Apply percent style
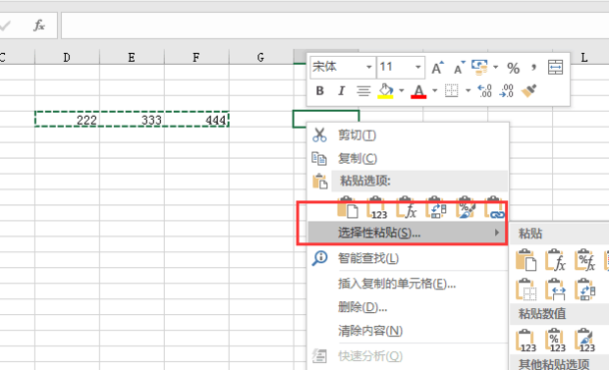 tap(513, 69)
